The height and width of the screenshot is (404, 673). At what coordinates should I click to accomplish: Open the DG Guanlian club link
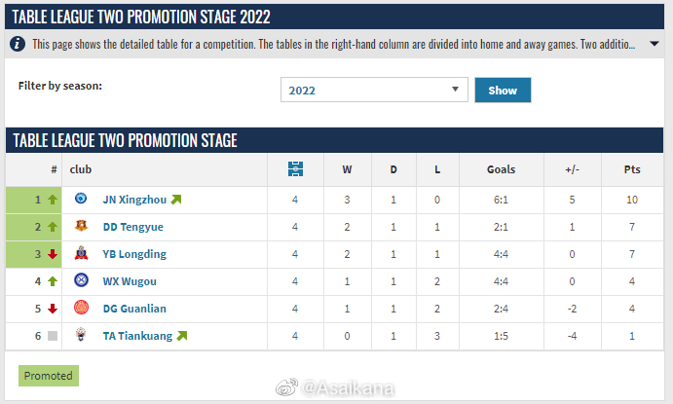[x=134, y=309]
